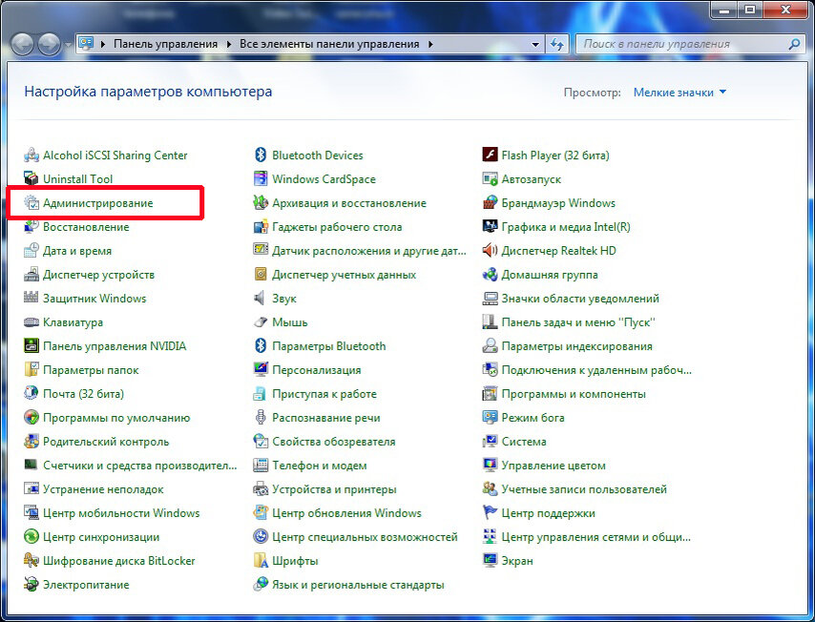Open the Программы и компоненты link
This screenshot has width=815, height=622.
[574, 394]
